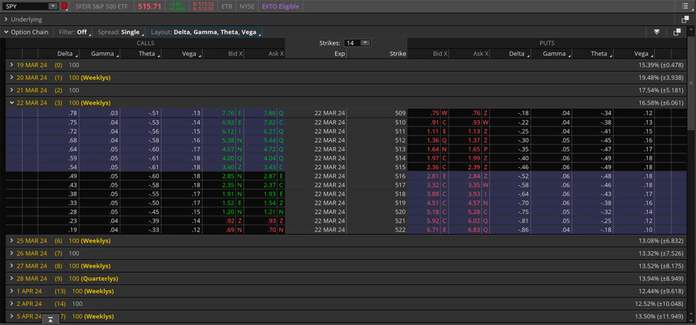Open the Strikes count dropdown
This screenshot has height=325, width=696.
[365, 43]
